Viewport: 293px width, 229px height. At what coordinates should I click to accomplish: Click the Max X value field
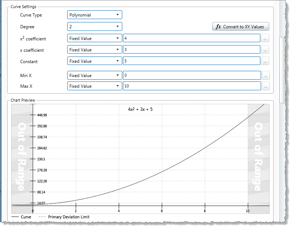[x=191, y=86]
